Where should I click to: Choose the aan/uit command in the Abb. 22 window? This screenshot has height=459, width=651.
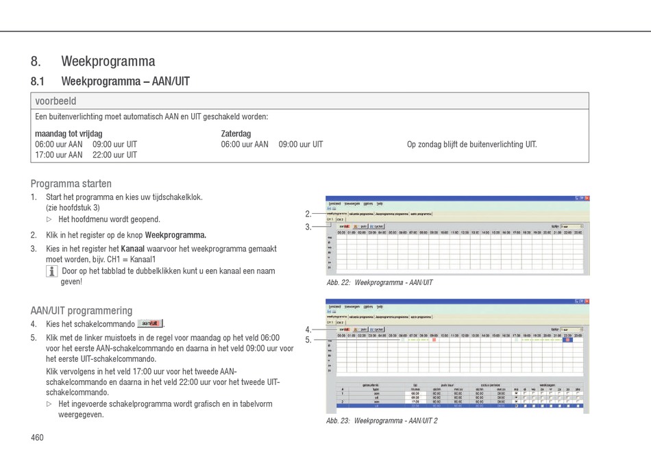click(345, 227)
